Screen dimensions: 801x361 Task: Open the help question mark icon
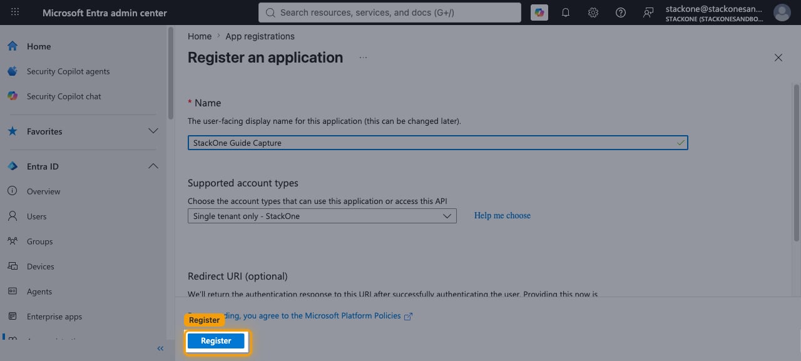621,13
